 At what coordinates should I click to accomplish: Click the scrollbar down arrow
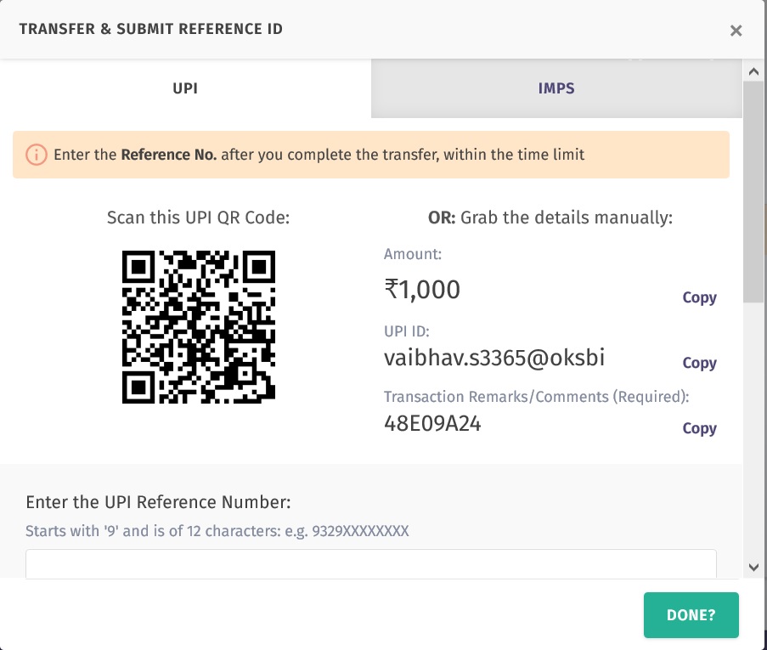coord(753,567)
